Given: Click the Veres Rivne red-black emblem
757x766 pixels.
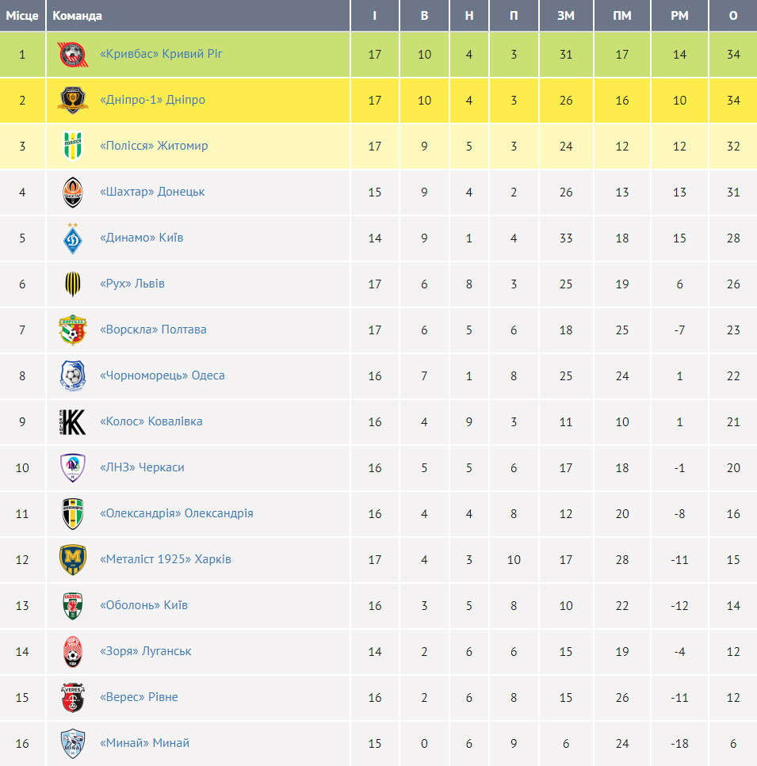Looking at the screenshot, I should pos(73,697).
